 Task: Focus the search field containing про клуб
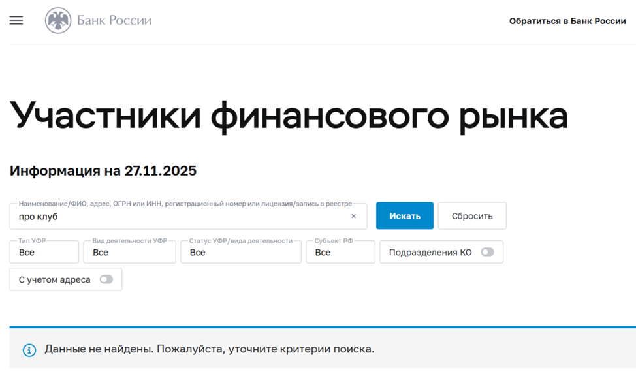(x=188, y=216)
